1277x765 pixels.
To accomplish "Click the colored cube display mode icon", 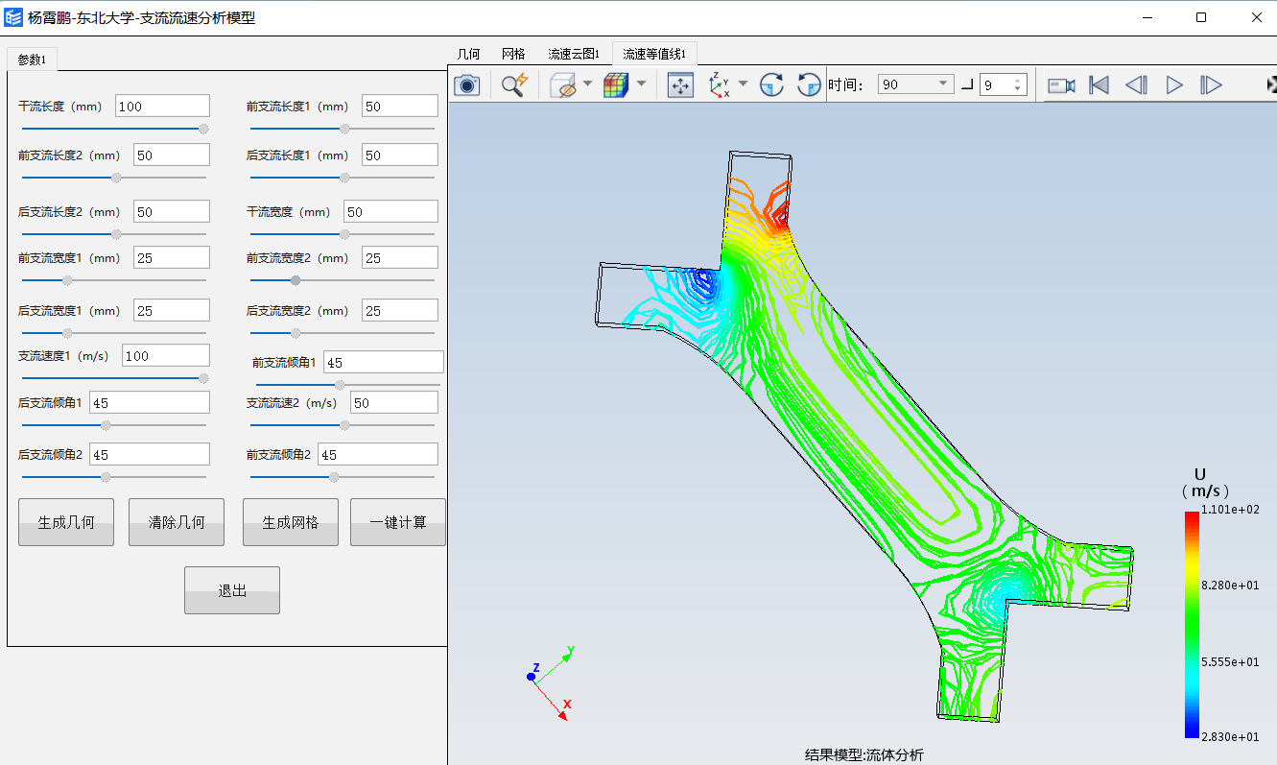I will coord(616,84).
